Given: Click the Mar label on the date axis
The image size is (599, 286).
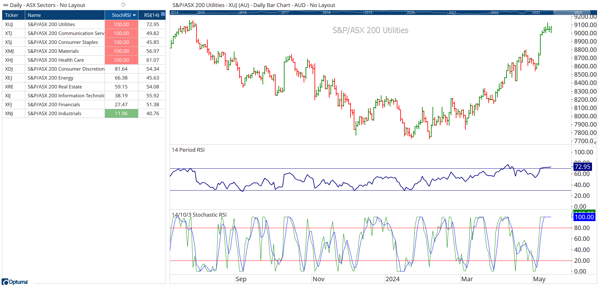Looking at the screenshot, I should [x=467, y=279].
